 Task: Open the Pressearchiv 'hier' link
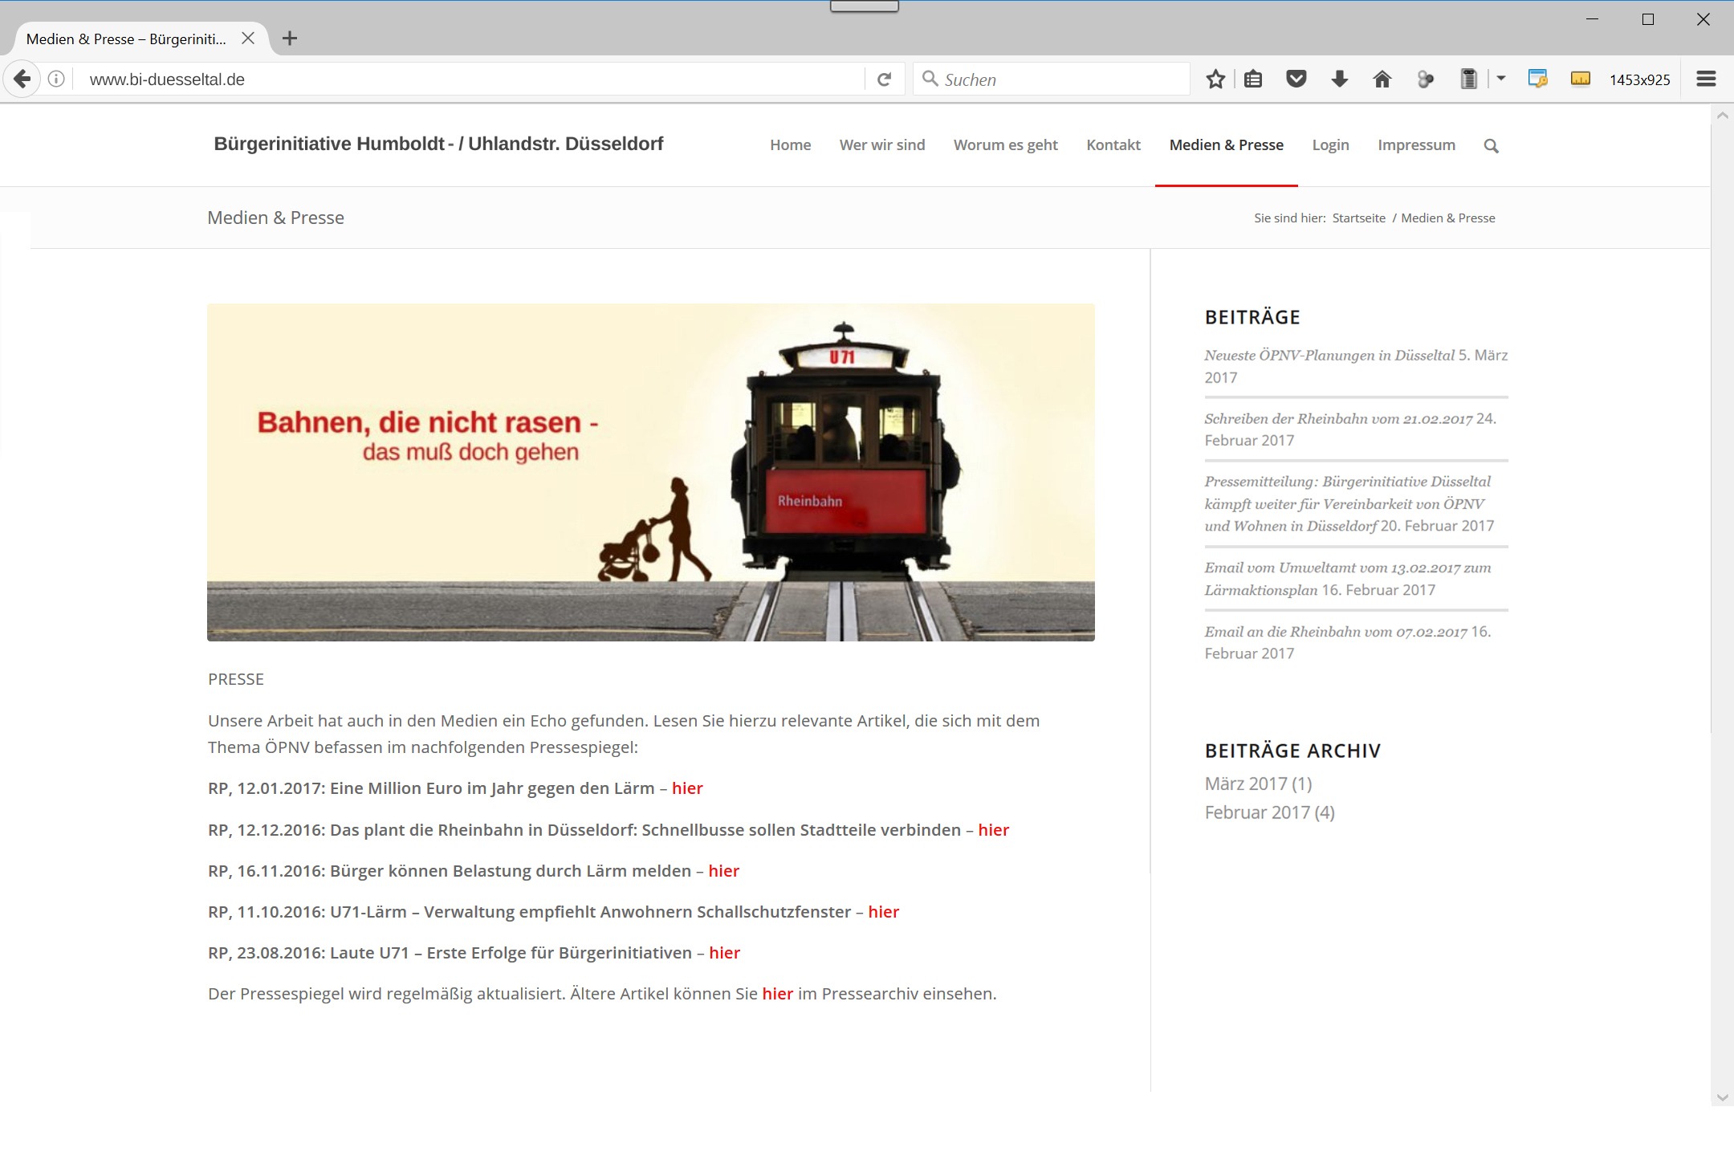[777, 994]
